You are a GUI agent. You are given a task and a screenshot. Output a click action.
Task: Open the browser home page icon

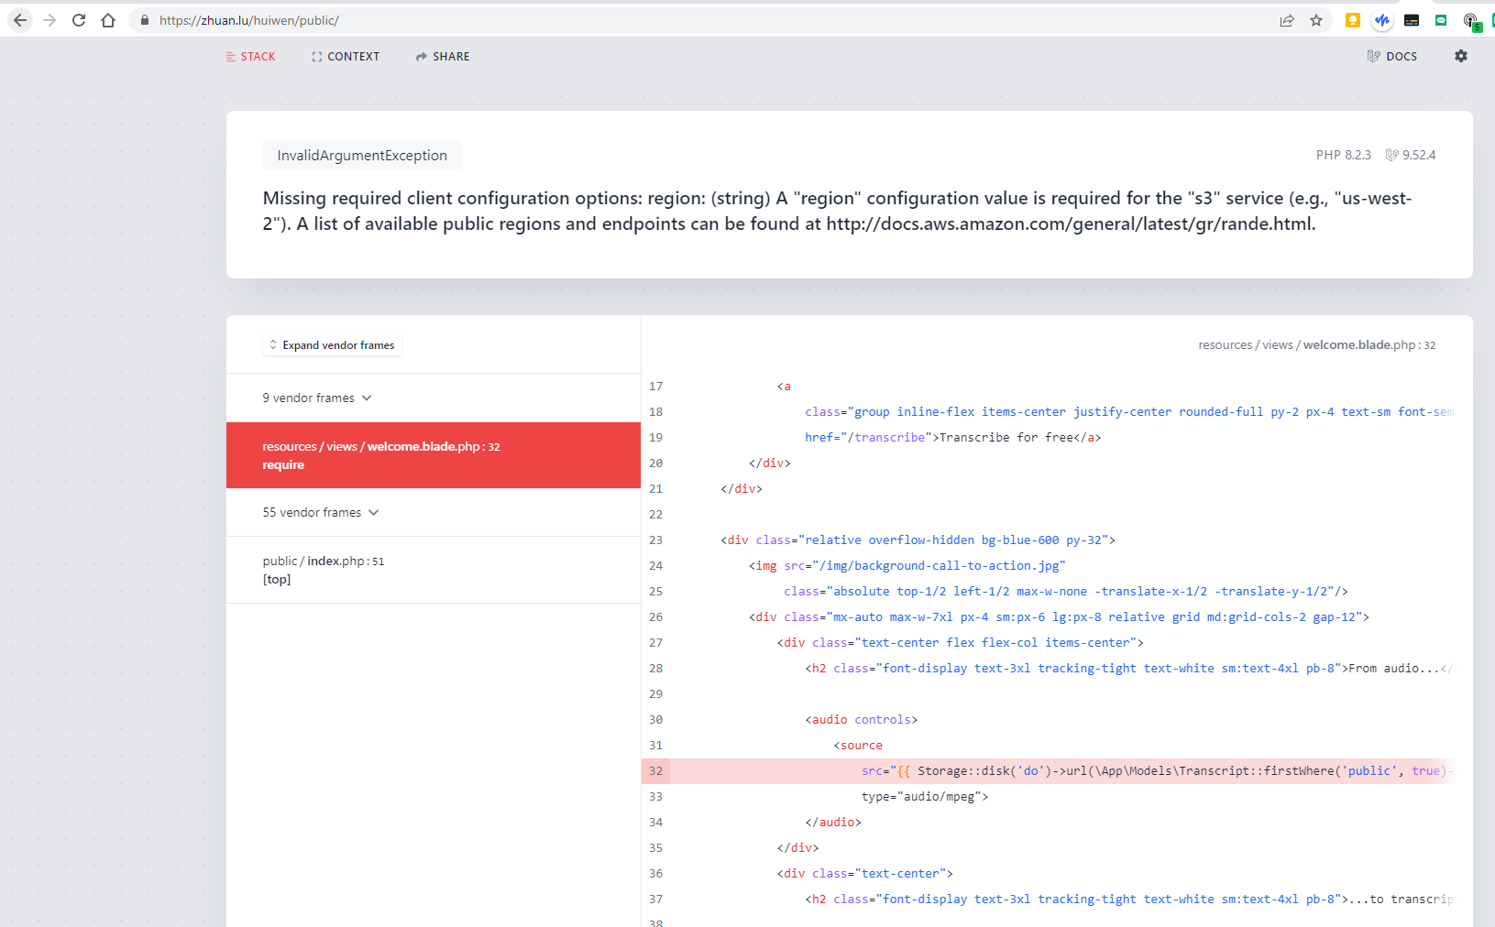(x=108, y=20)
